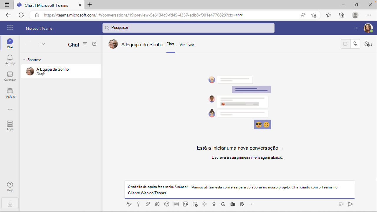Send praise with the badge icon
Image resolution: width=377 pixels, height=212 pixels.
(x=214, y=204)
